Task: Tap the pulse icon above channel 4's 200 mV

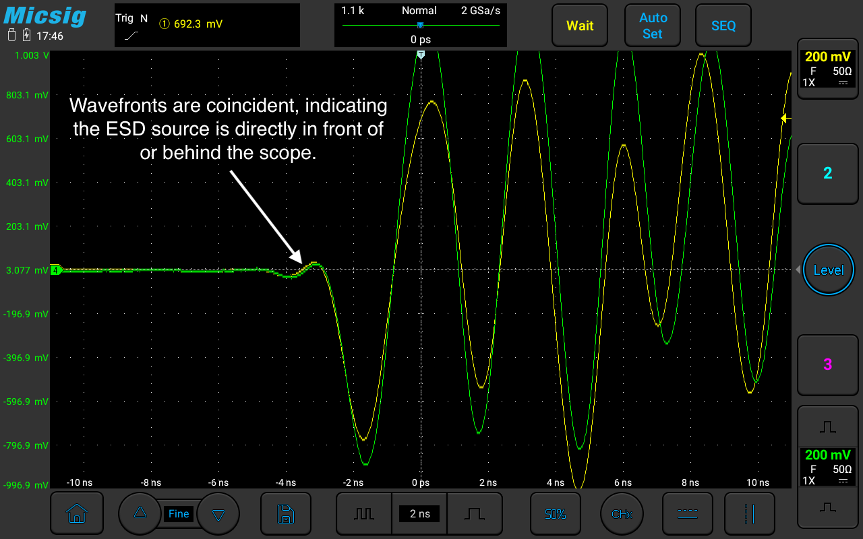Action: (828, 426)
